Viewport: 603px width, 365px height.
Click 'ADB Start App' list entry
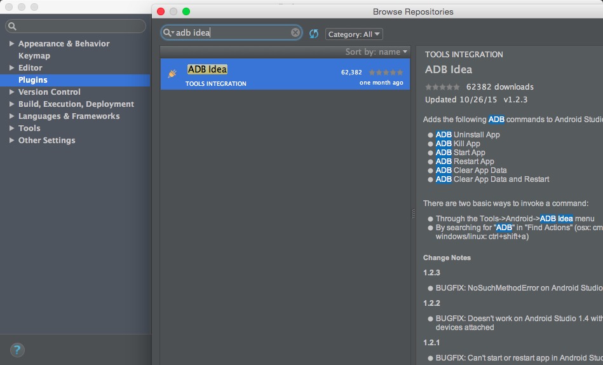point(460,153)
